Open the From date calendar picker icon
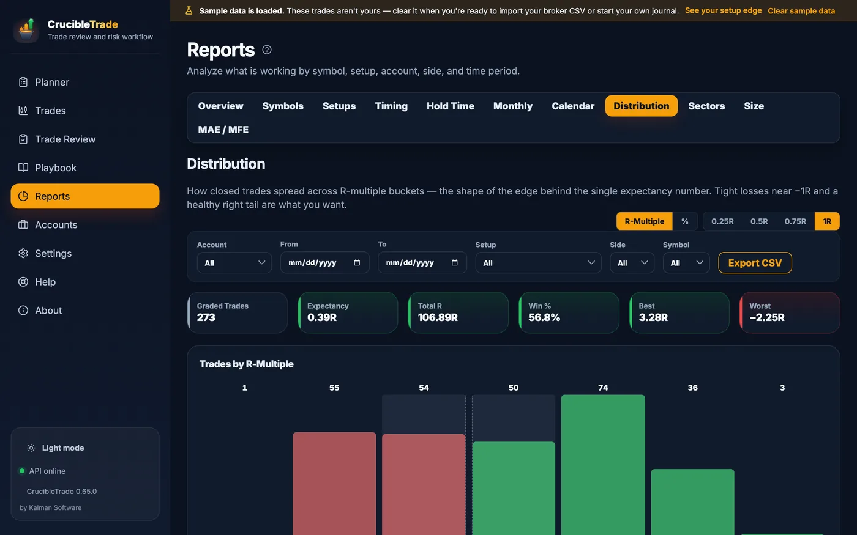Image resolution: width=857 pixels, height=535 pixels. coord(357,263)
